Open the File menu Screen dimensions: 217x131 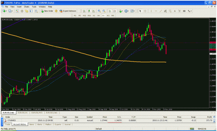(x=7, y=7)
